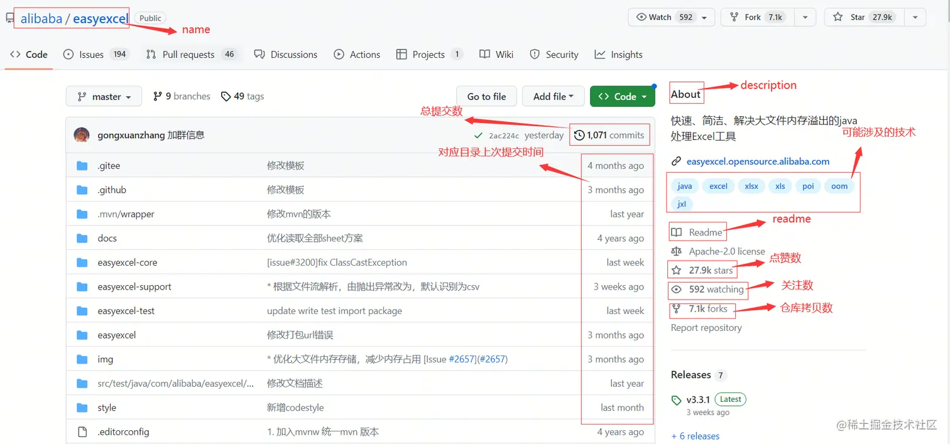Open the Projects tab
The height and width of the screenshot is (444, 950).
[x=430, y=55]
